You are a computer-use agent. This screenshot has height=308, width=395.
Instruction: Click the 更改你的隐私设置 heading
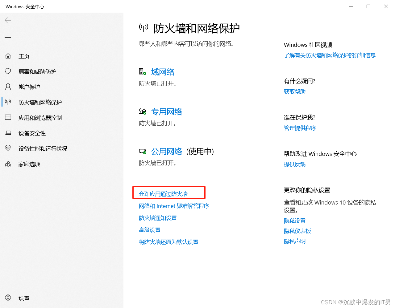point(307,190)
